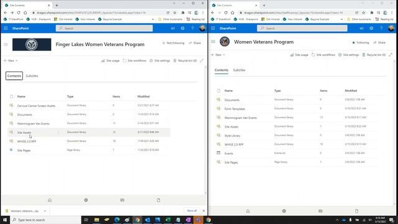Open Site Assets in left list
The height and width of the screenshot is (224, 398).
click(24, 133)
